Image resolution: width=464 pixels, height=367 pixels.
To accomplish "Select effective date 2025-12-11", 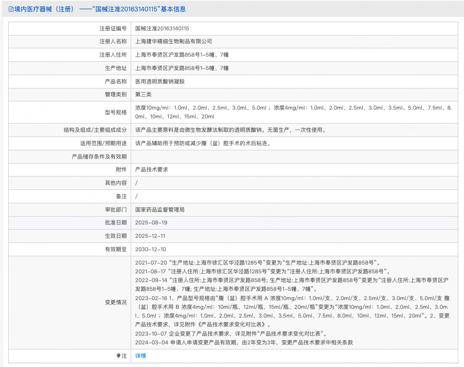I will tap(150, 236).
